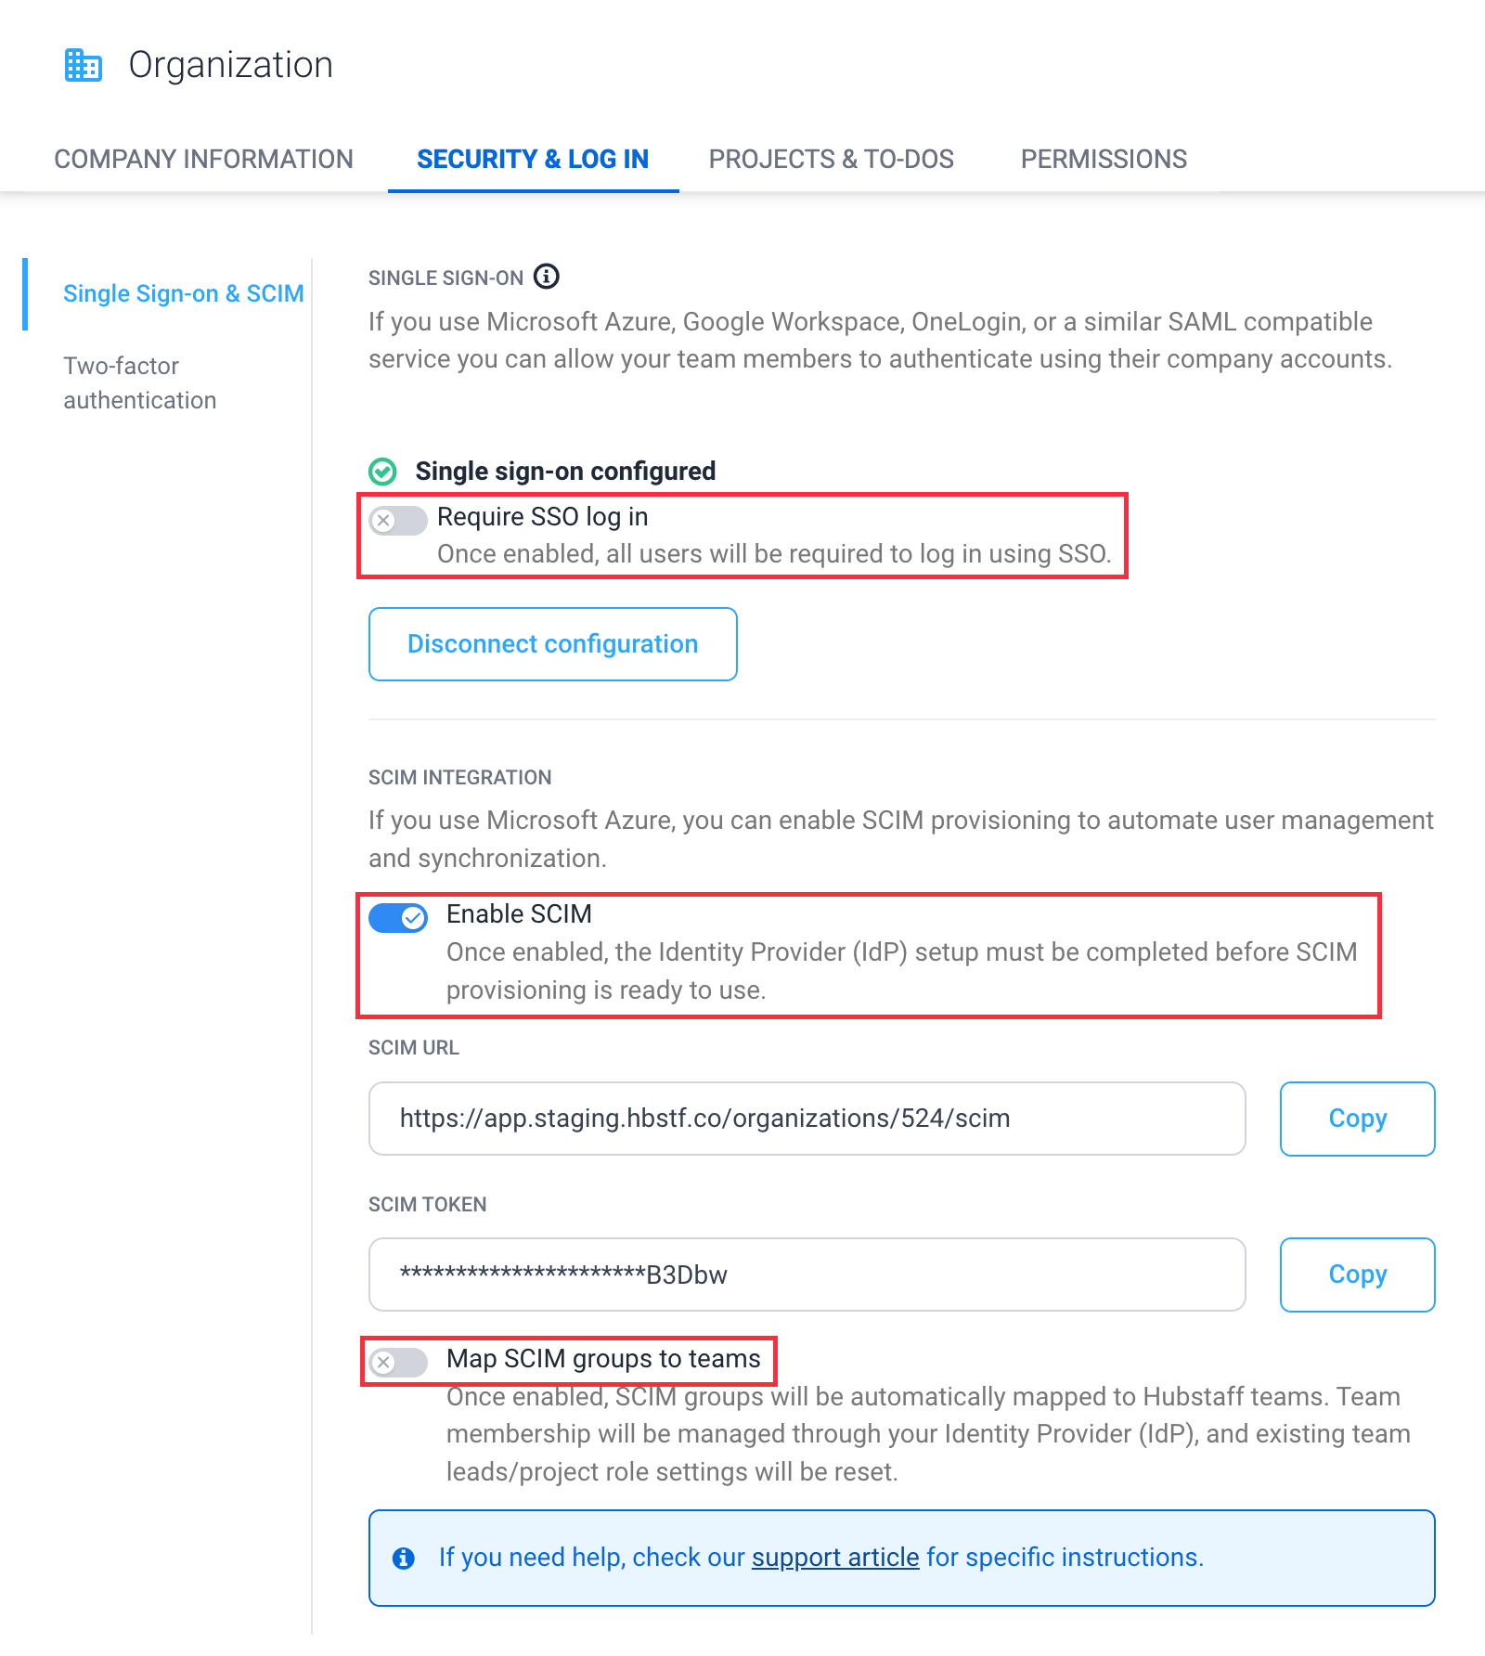
Task: Select the Security & Log In tab
Action: [533, 160]
